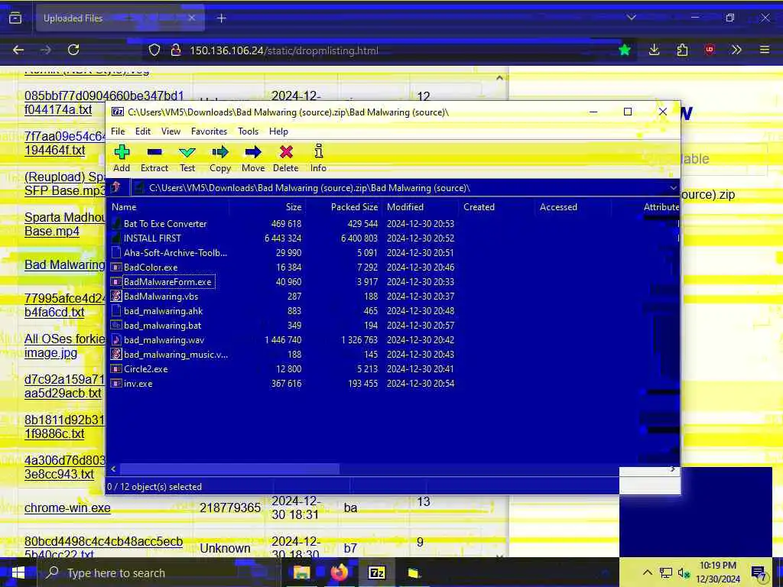The height and width of the screenshot is (587, 783).
Task: Click the Firefox taskbar icon
Action: pos(339,573)
